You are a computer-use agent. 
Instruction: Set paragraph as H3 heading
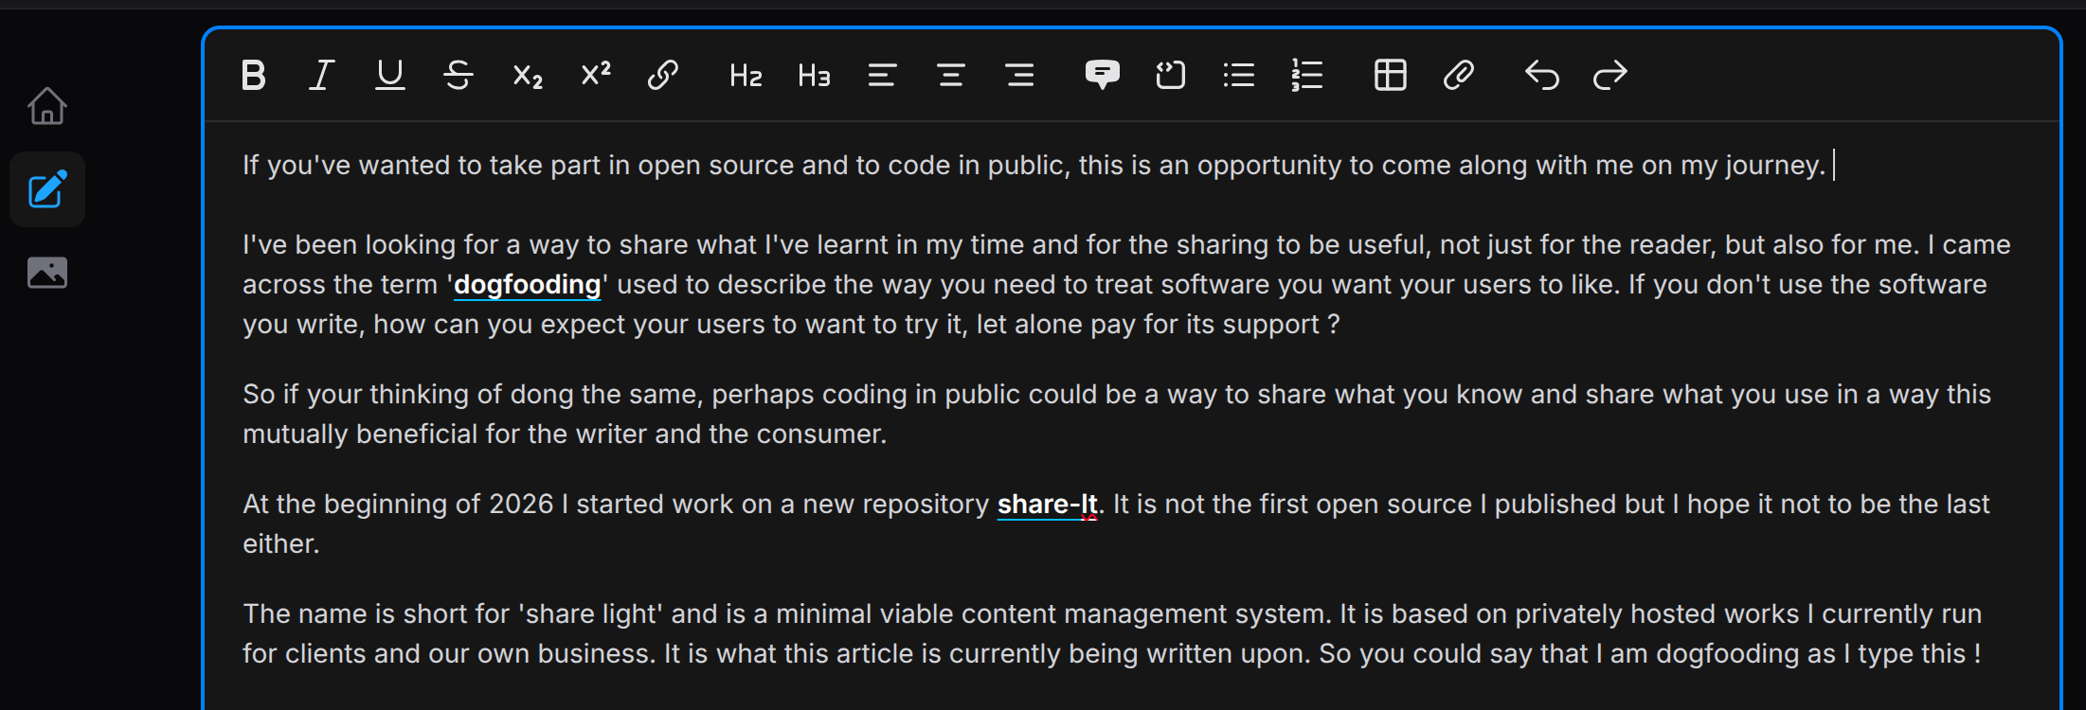(x=814, y=75)
